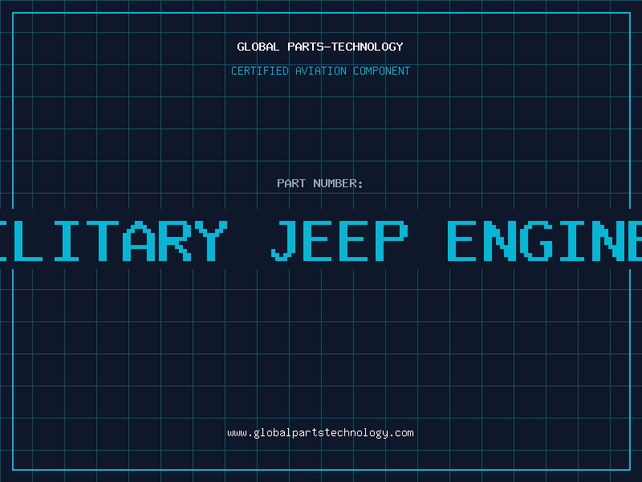Screen dimensions: 642x482
Task: Click the PART NUMBER: label
Action: tap(320, 183)
